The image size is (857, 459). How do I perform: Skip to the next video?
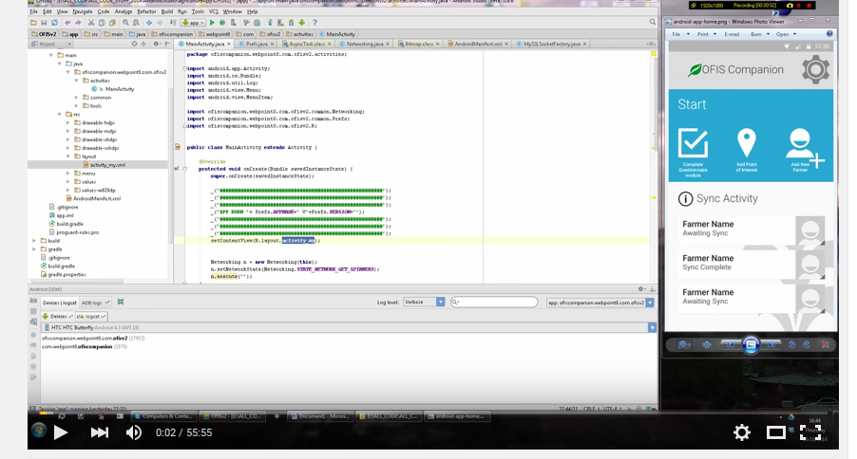[99, 432]
